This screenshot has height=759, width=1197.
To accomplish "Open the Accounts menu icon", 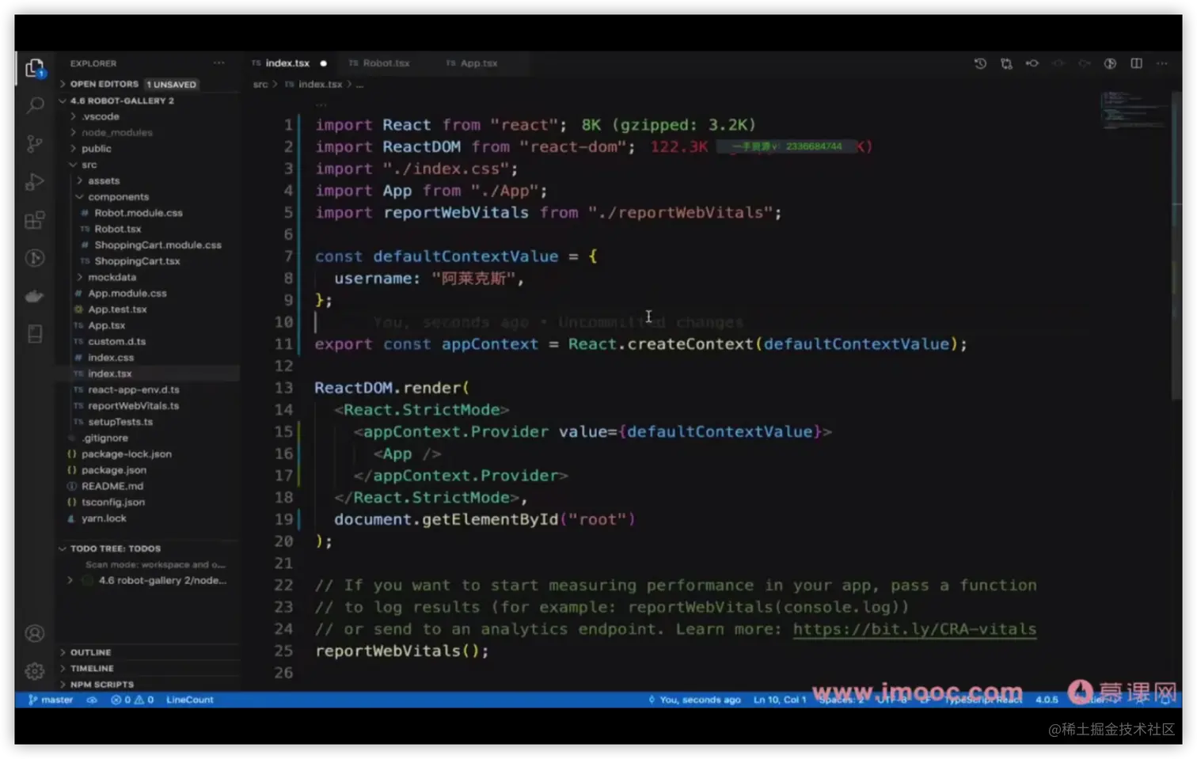I will [34, 633].
